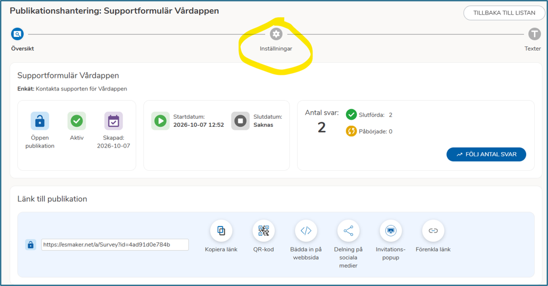This screenshot has height=286, width=548.
Task: Open the Översikt step icon
Action: pos(17,34)
